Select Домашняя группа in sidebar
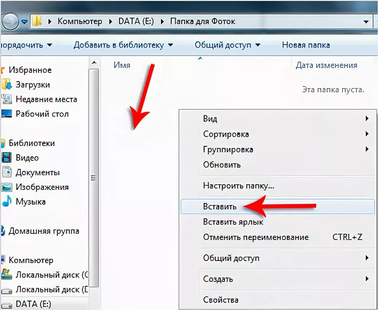 pos(44,231)
